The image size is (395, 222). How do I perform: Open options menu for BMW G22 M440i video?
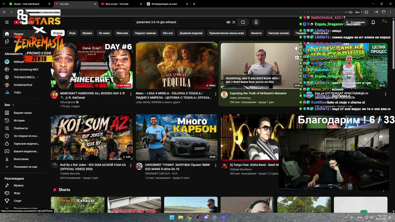[x=215, y=165]
